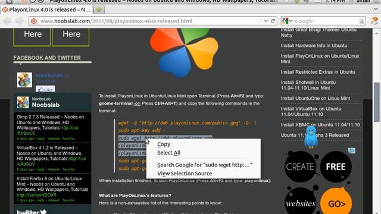The height and width of the screenshot is (214, 381).
Task: Choose Copy from the context menu
Action: (164, 144)
